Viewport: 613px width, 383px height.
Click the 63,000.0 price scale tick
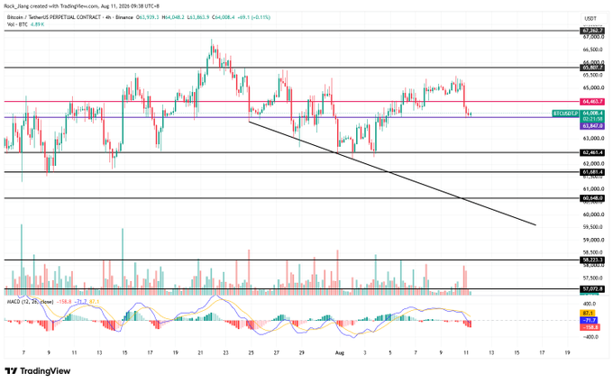593,139
